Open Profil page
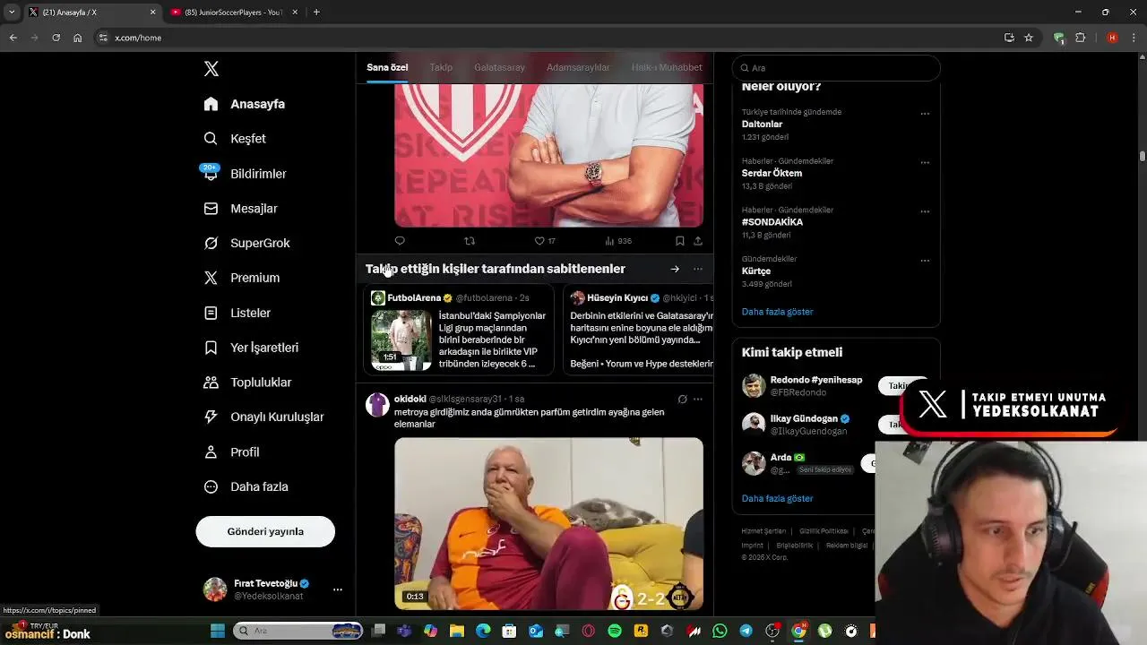 (x=231, y=452)
